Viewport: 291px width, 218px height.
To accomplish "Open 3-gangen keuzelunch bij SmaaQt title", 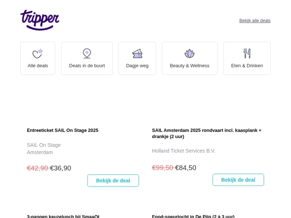I will click(x=63, y=216).
